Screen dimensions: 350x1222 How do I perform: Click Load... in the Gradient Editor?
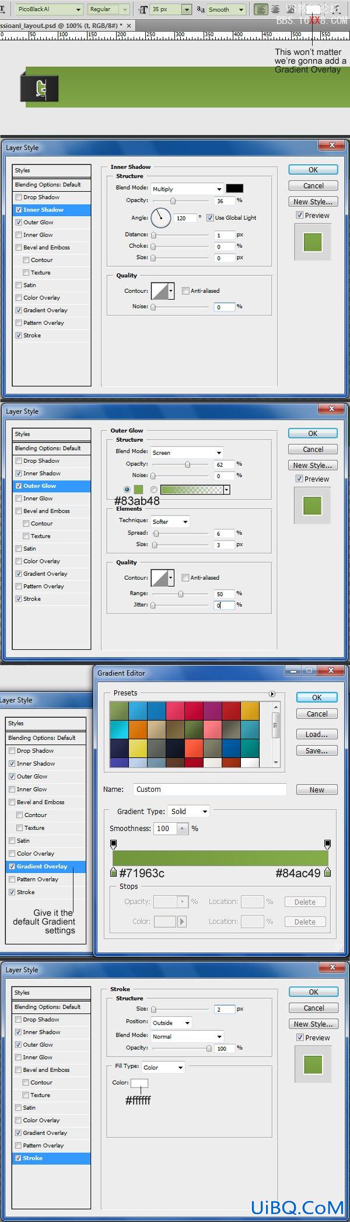317,735
